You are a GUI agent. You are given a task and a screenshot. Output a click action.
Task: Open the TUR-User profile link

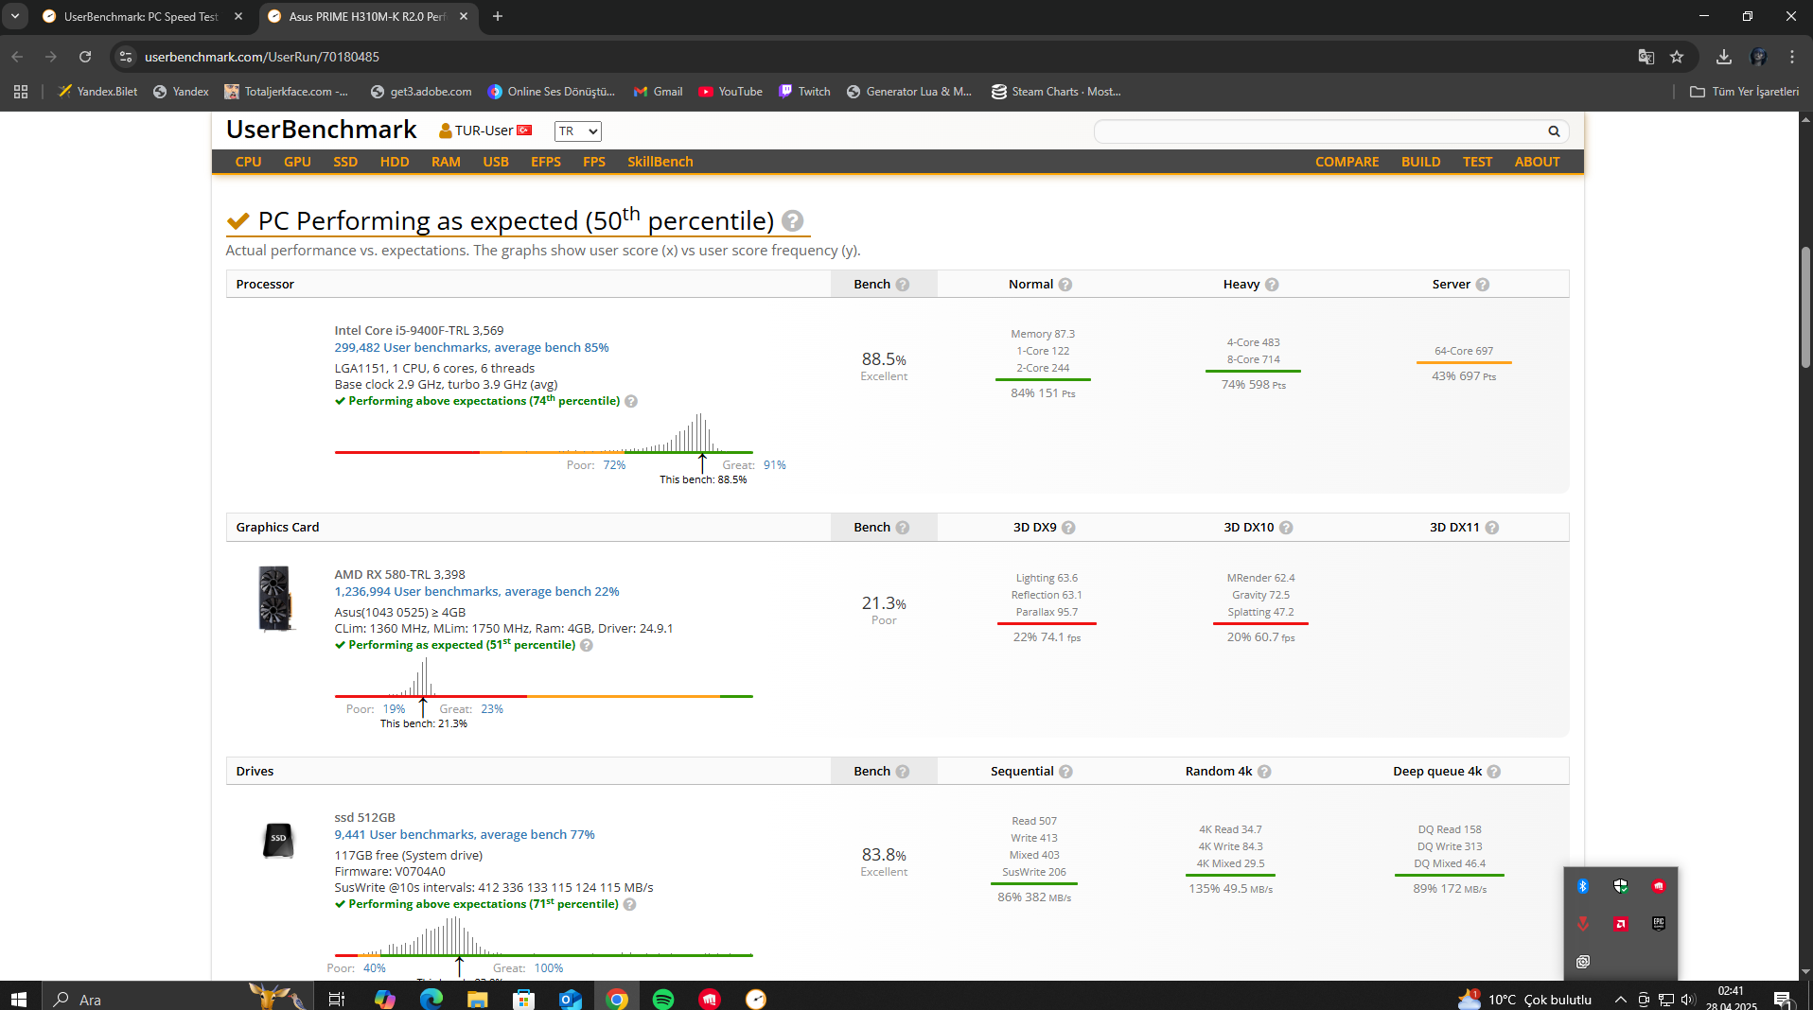click(x=484, y=131)
